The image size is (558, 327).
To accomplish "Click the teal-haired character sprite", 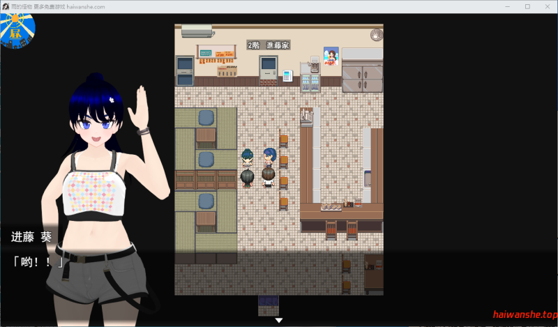I will (x=248, y=158).
